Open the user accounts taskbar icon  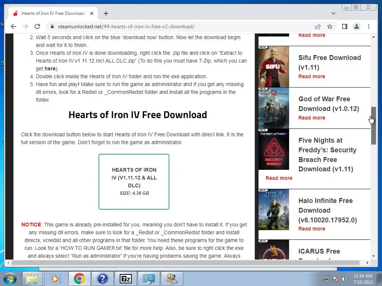(x=172, y=279)
